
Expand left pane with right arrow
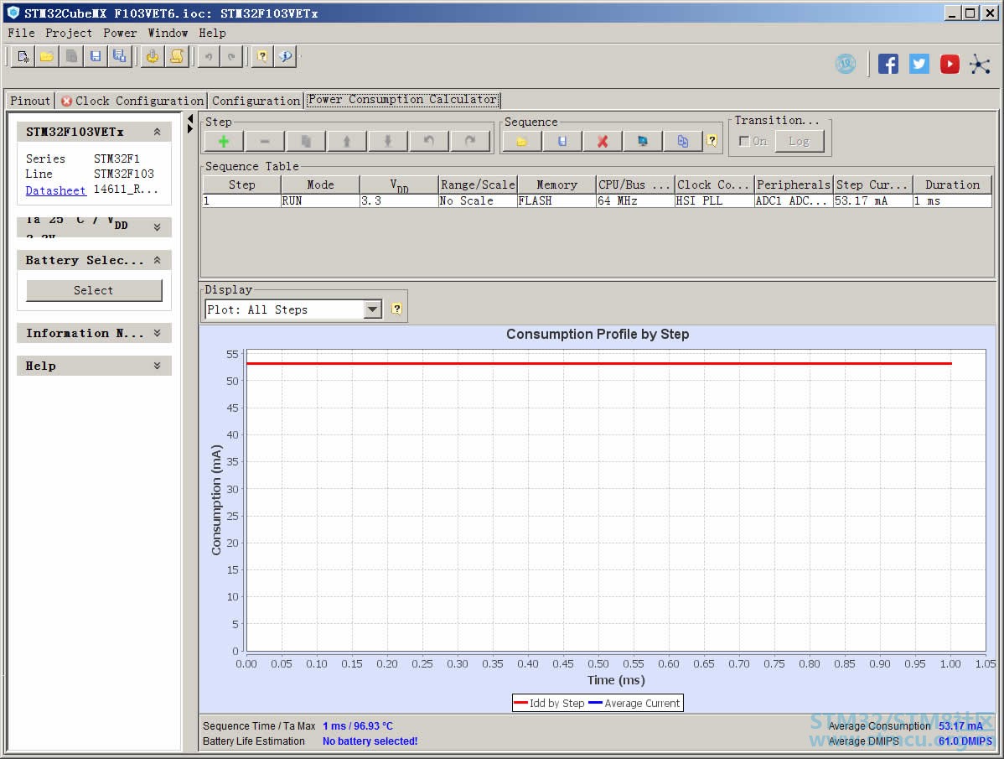(x=190, y=129)
